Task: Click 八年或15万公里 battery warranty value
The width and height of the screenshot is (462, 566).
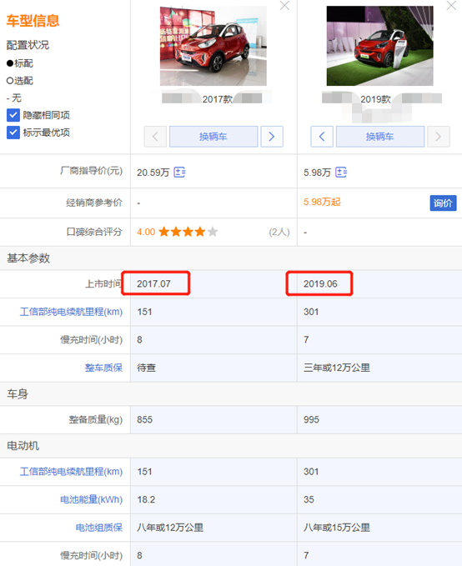Action: pyautogui.click(x=337, y=528)
